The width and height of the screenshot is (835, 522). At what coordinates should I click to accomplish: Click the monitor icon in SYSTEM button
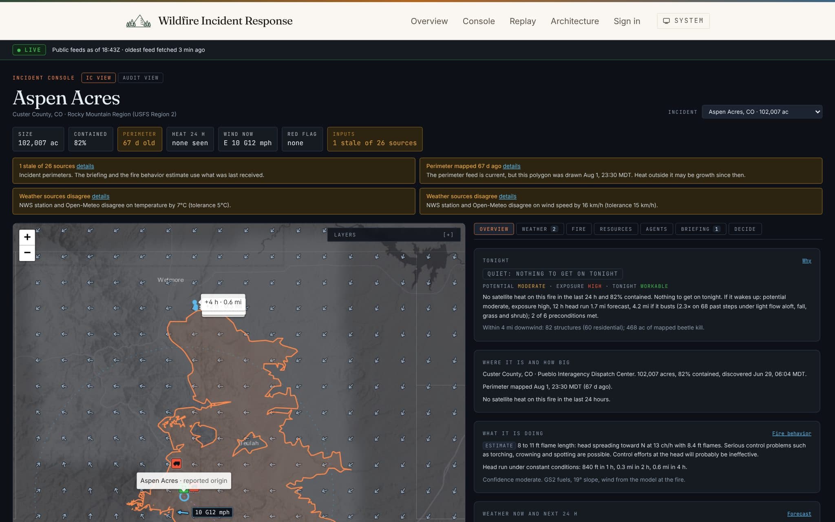[666, 21]
